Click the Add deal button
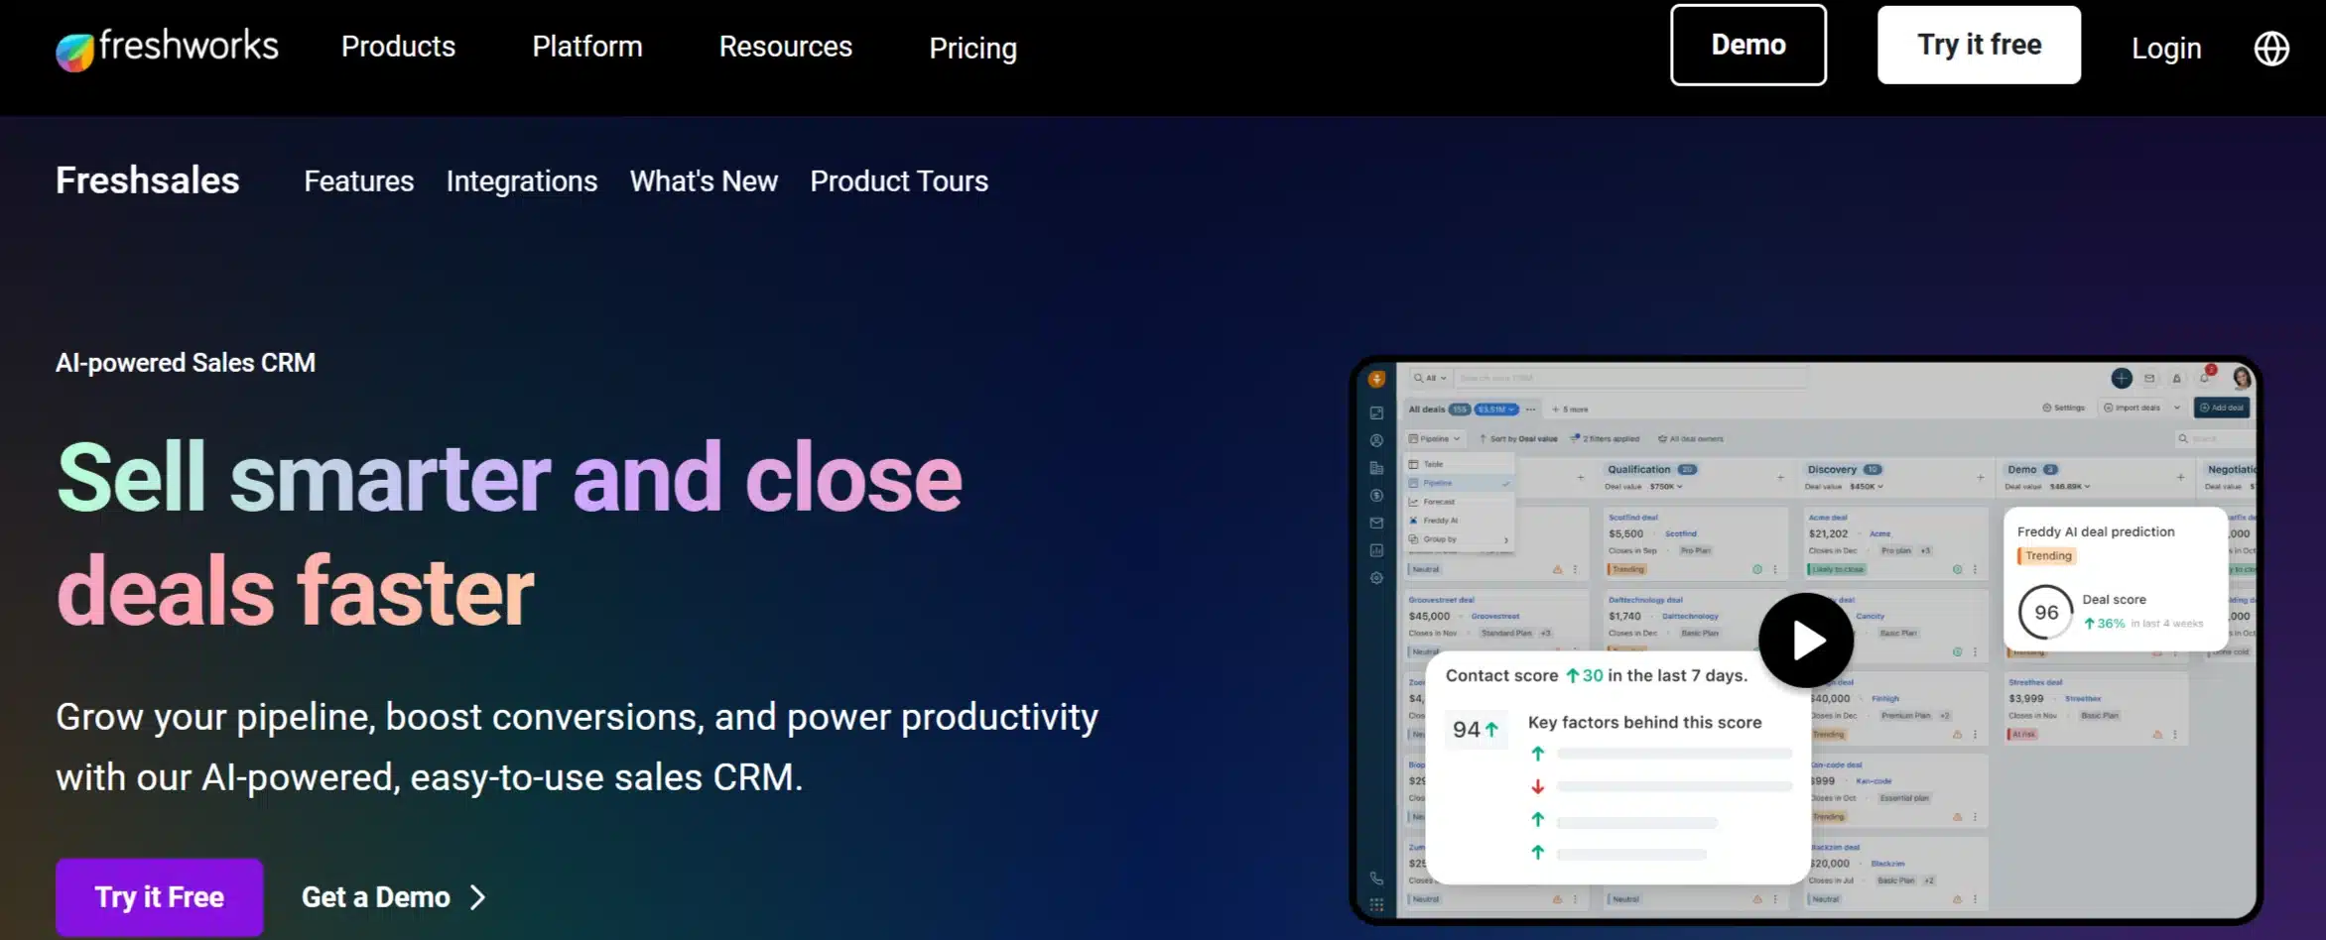The width and height of the screenshot is (2326, 940). point(2222,408)
